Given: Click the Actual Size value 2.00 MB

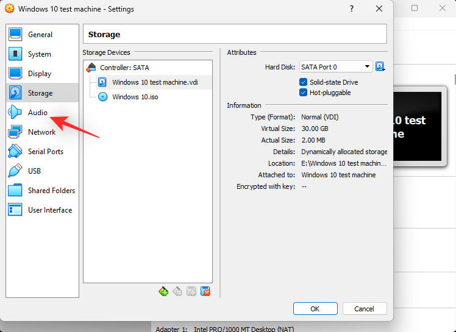Looking at the screenshot, I should click(x=313, y=140).
